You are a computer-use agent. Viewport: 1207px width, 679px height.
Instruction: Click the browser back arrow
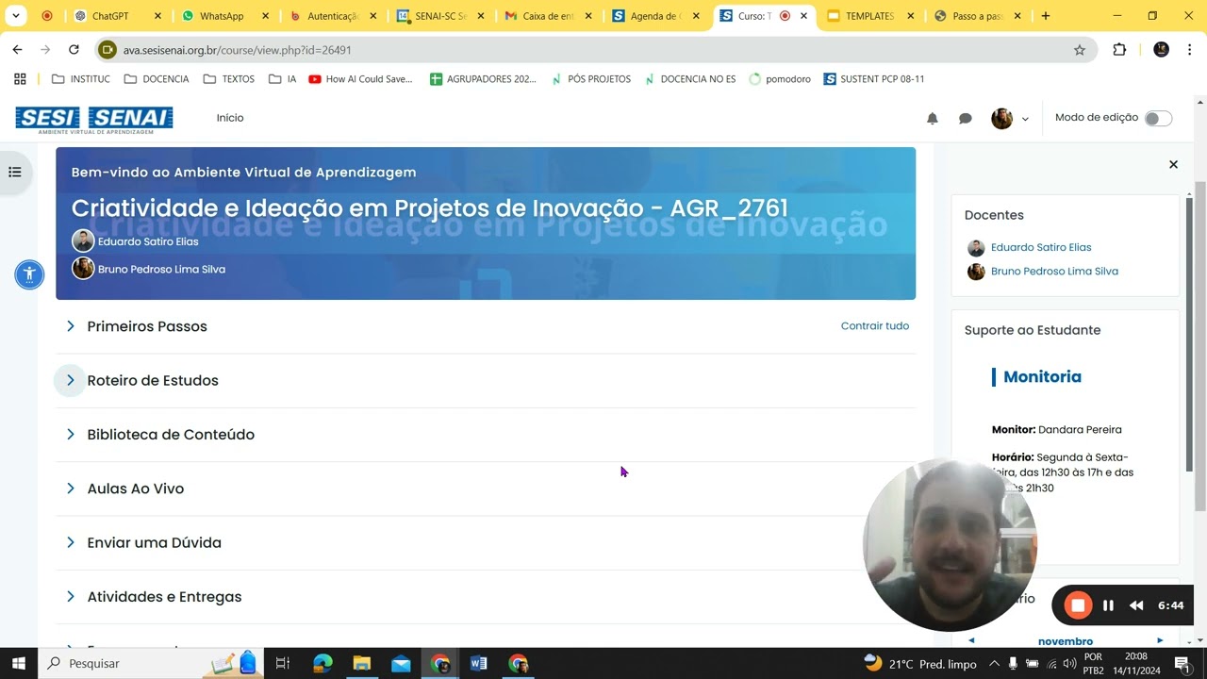[17, 50]
